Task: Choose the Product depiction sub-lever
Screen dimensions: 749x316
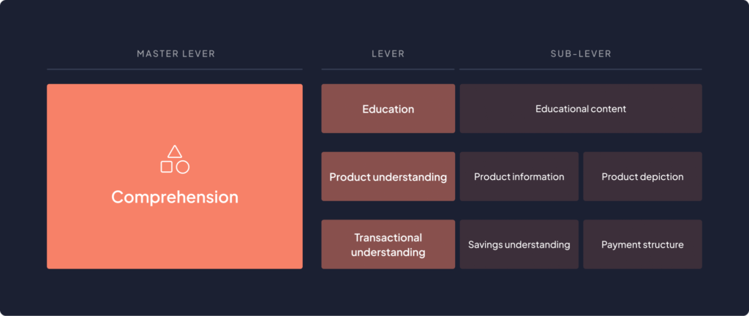Action: [x=642, y=177]
